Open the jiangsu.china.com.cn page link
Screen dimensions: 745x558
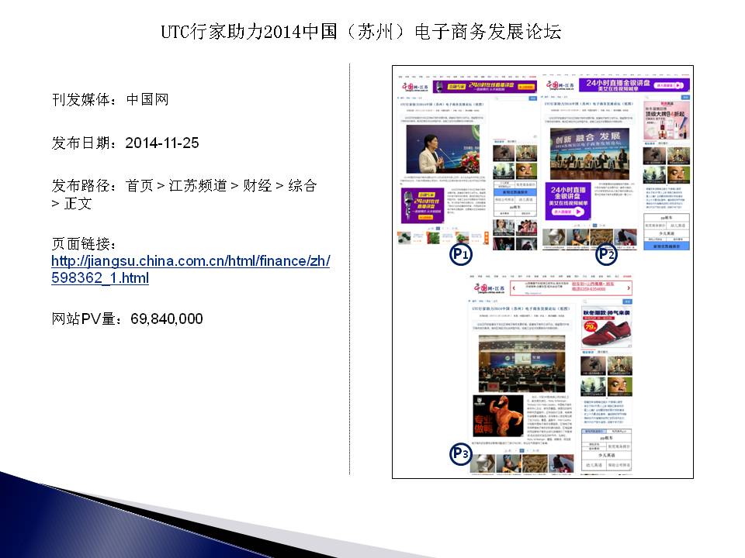click(191, 269)
